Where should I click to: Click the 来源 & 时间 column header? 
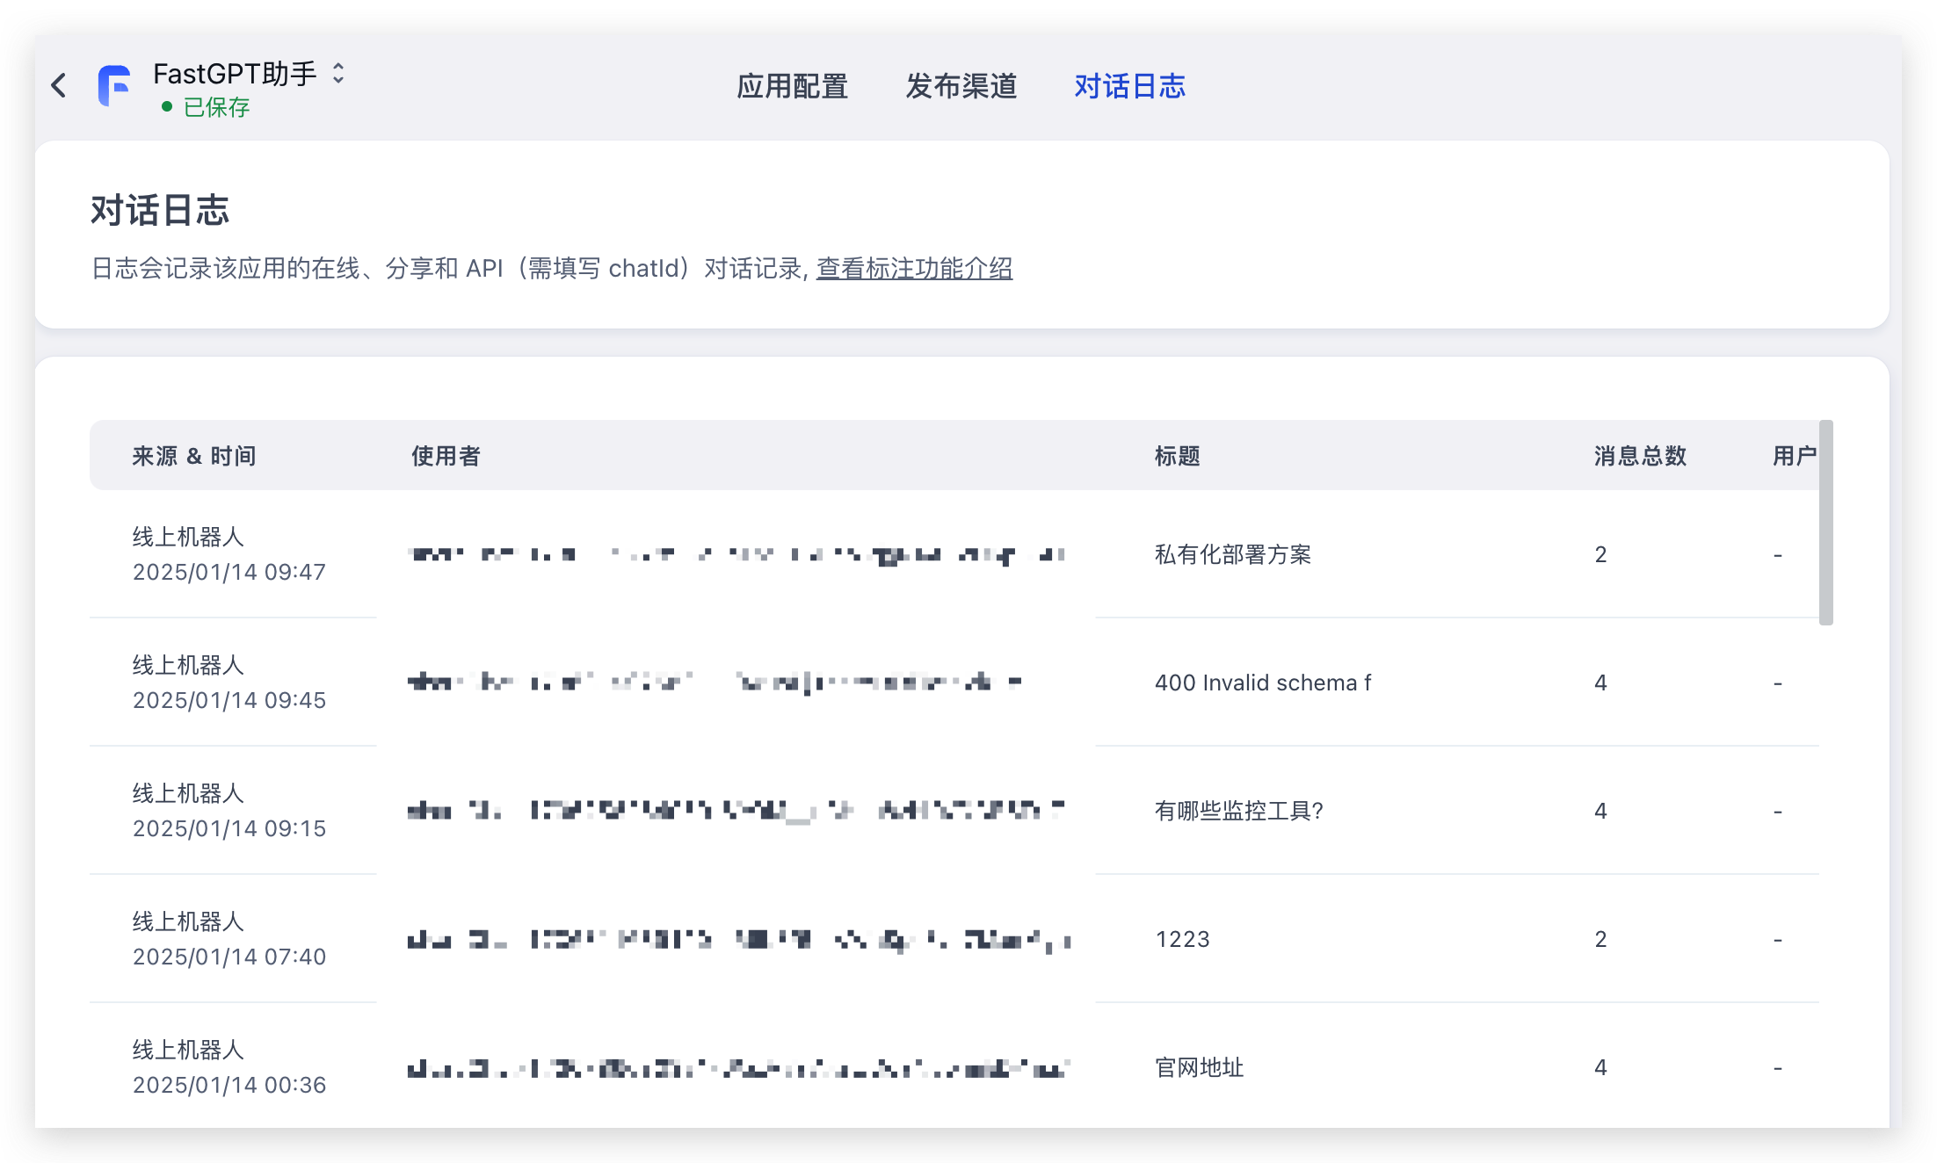click(194, 456)
